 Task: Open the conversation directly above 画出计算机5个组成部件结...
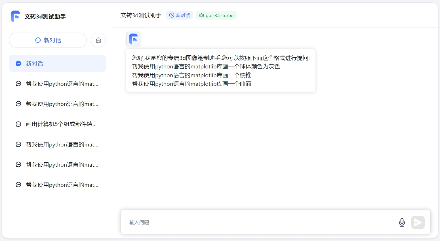[x=62, y=104]
